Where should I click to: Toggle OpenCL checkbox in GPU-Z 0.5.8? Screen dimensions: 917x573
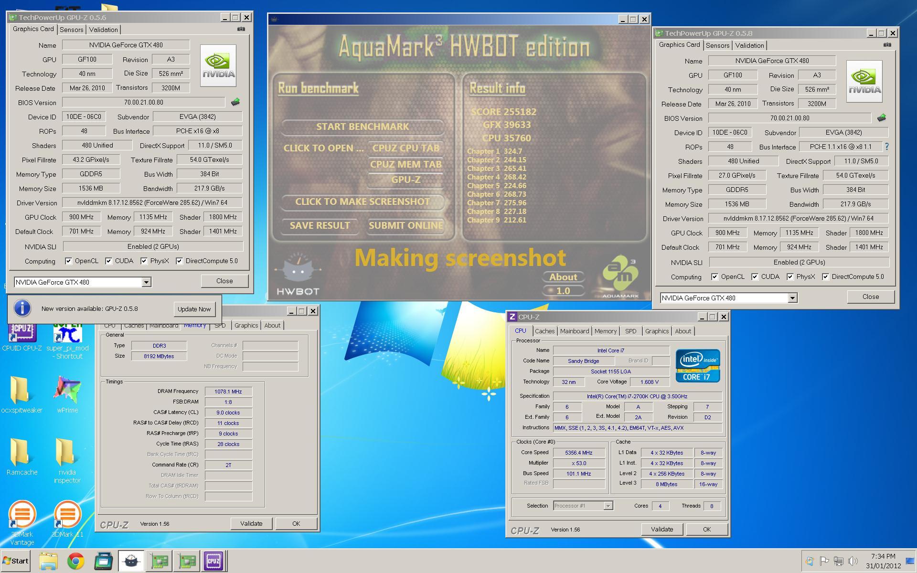714,276
